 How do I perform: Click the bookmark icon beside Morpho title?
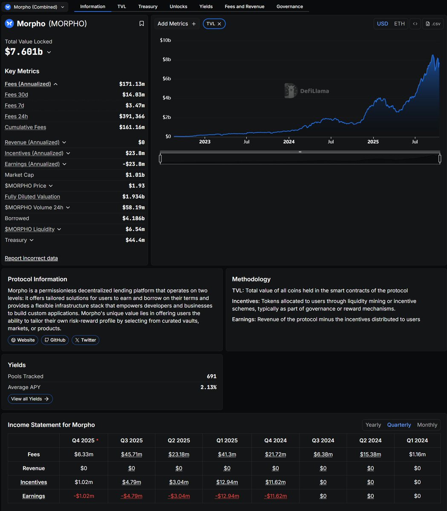(x=141, y=24)
